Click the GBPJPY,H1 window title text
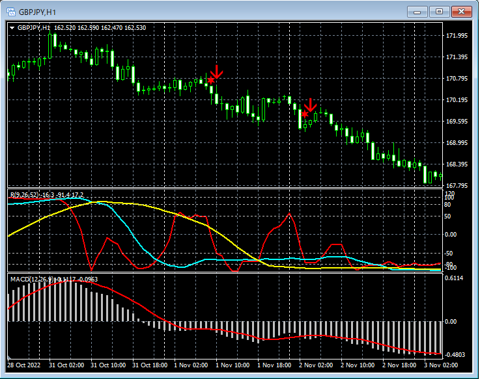 click(x=37, y=12)
